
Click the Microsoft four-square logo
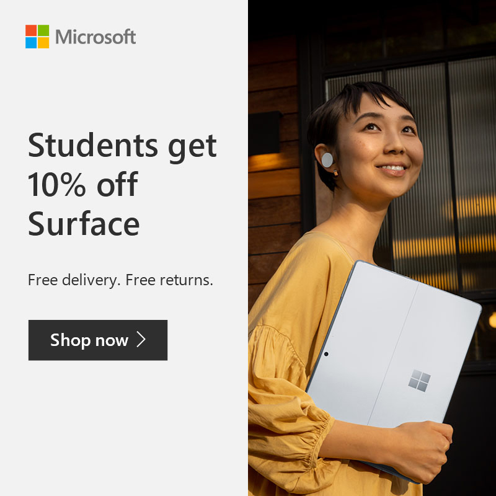click(x=37, y=37)
